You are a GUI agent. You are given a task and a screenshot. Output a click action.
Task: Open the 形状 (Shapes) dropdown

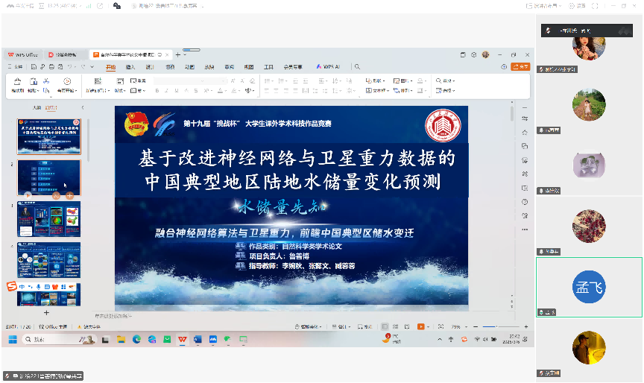coord(375,81)
